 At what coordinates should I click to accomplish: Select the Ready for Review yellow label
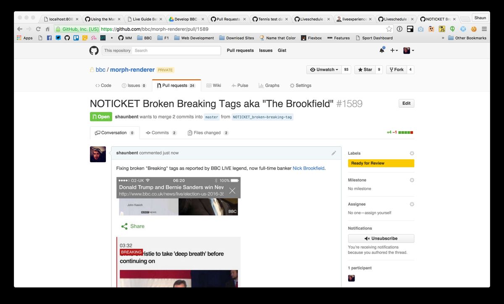(x=381, y=163)
